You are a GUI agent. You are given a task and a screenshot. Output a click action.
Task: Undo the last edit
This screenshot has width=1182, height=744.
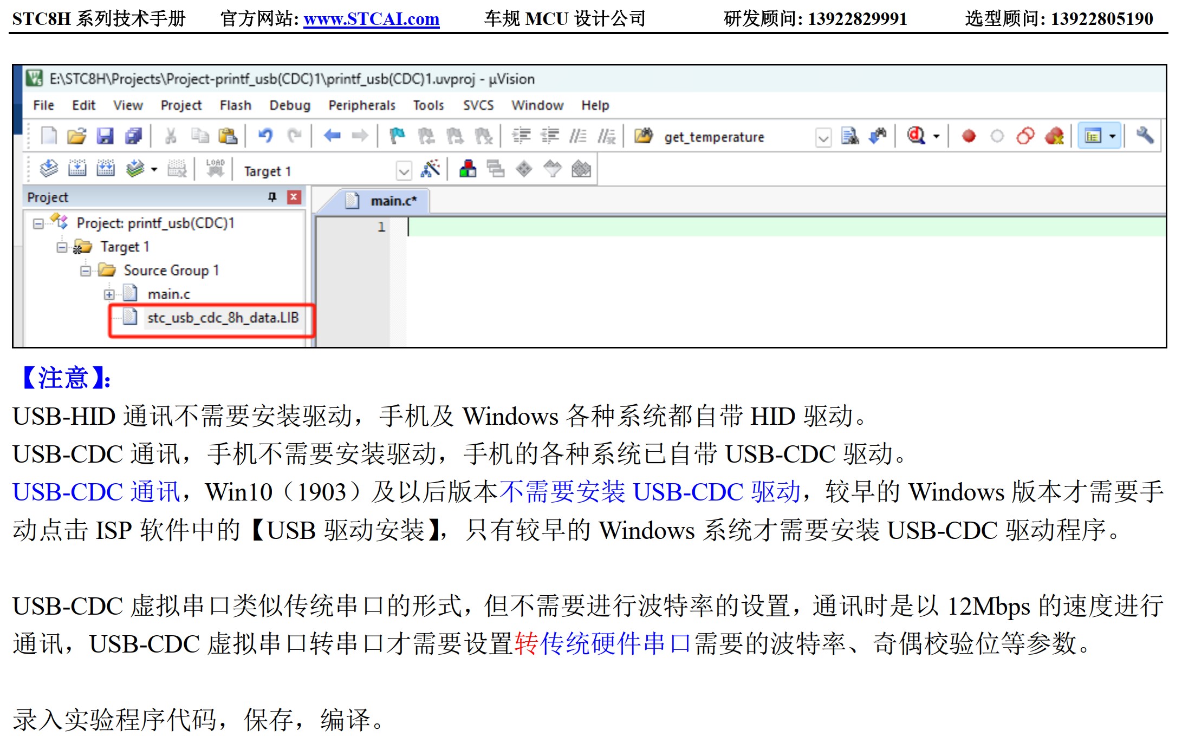[265, 136]
